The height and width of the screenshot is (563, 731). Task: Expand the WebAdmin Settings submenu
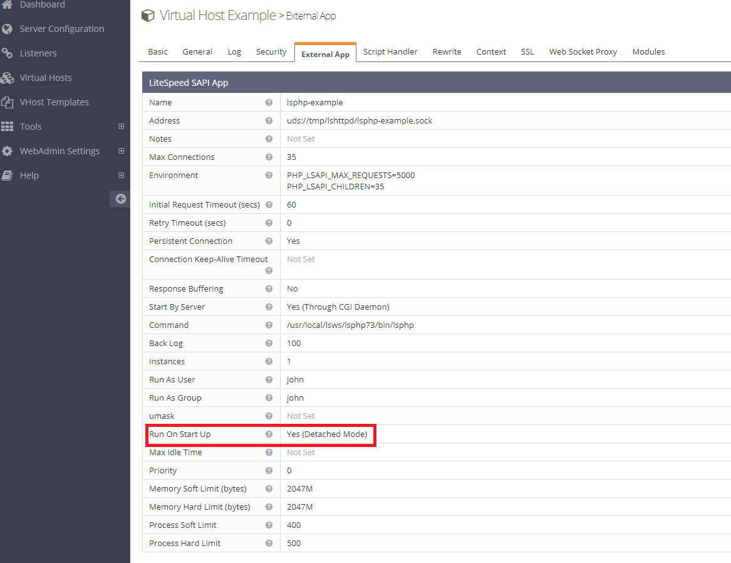[x=122, y=150]
